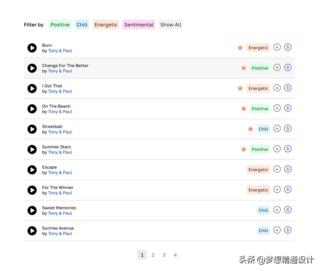Unfavorite the Streetball track
The height and width of the screenshot is (271, 321).
coord(251,129)
